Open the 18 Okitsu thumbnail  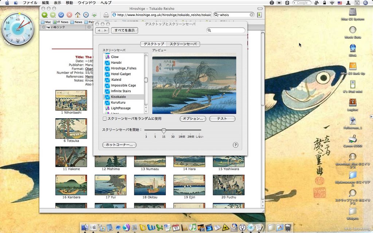pyautogui.click(x=150, y=185)
